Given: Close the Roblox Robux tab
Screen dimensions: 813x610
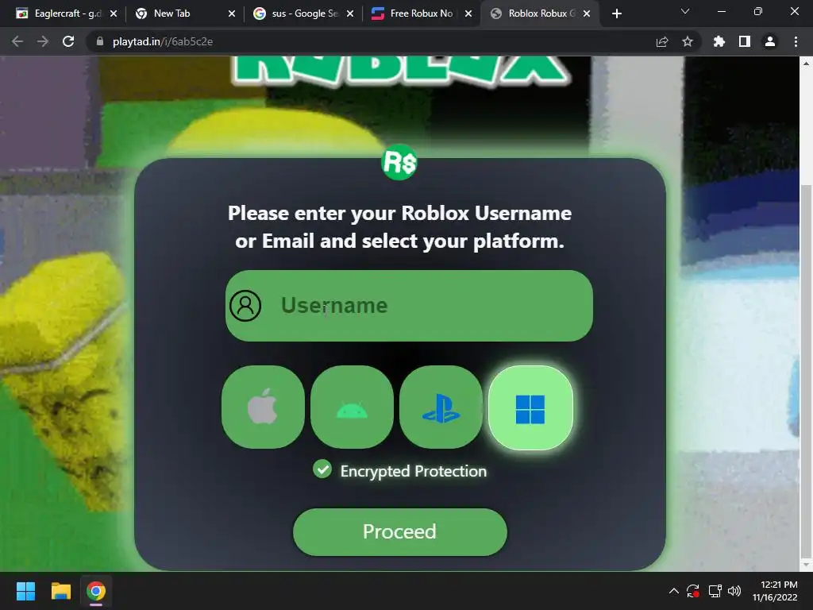Looking at the screenshot, I should tap(587, 14).
